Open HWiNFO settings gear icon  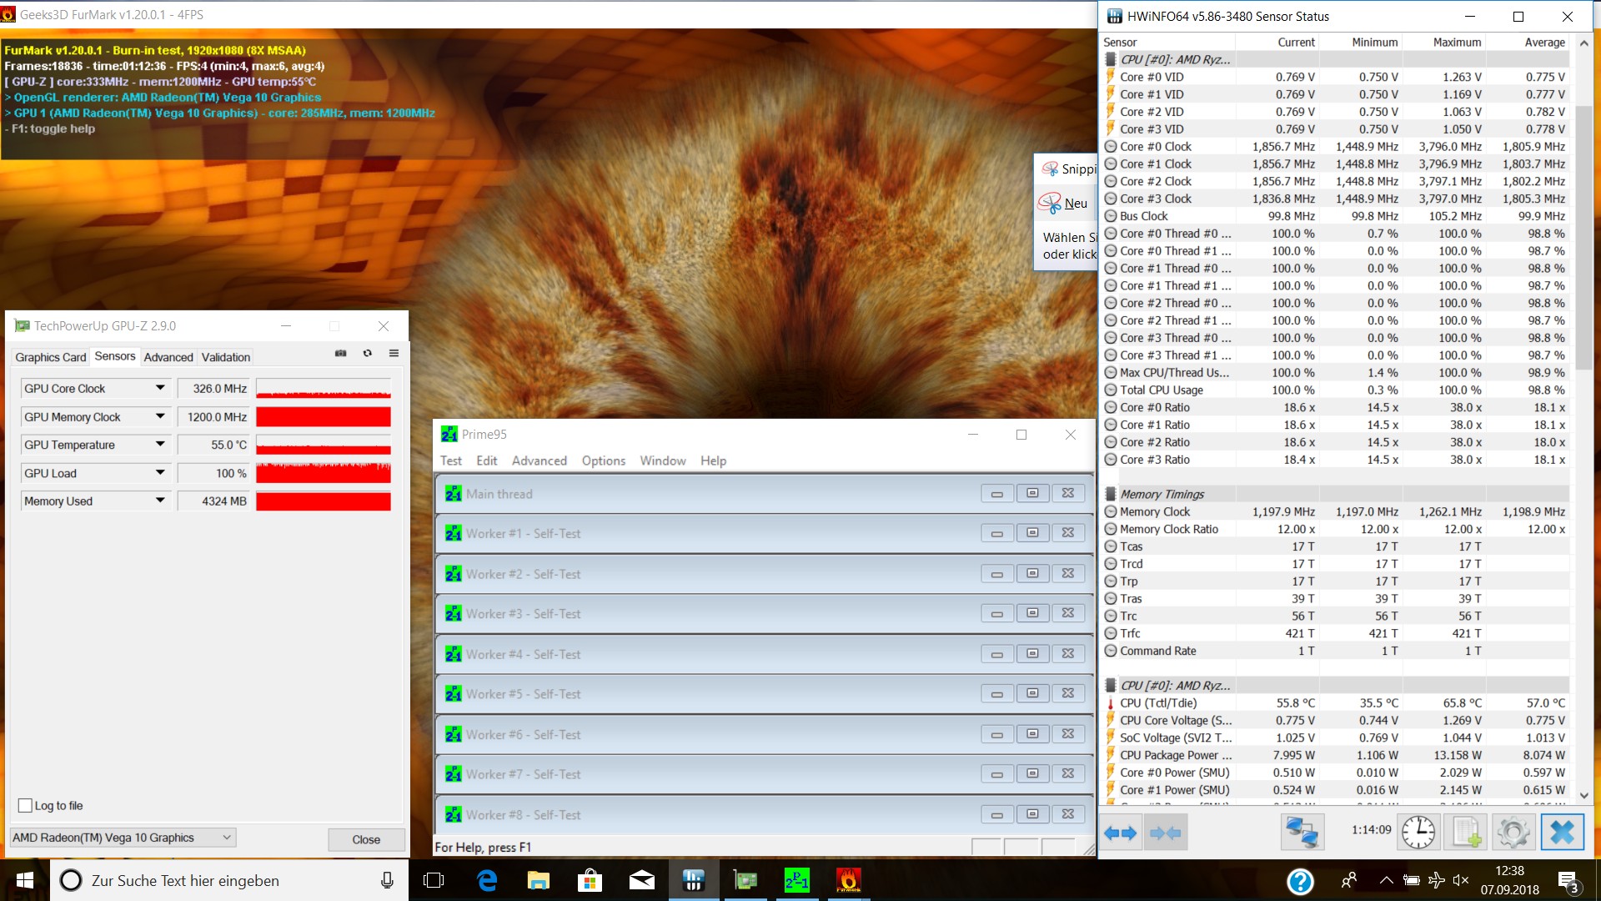(1513, 833)
